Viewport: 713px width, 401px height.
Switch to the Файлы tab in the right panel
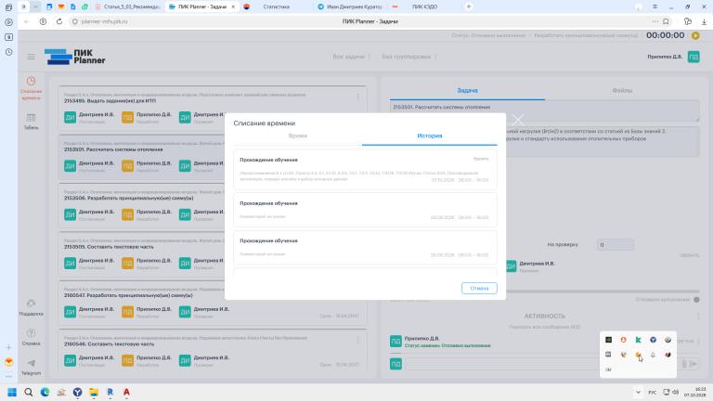622,90
